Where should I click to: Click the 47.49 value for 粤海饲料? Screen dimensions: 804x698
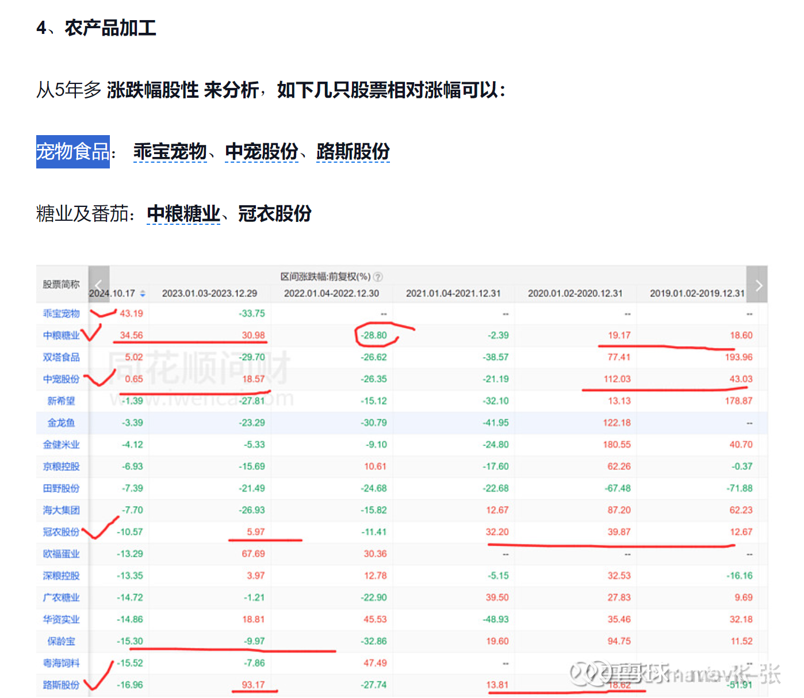point(376,663)
